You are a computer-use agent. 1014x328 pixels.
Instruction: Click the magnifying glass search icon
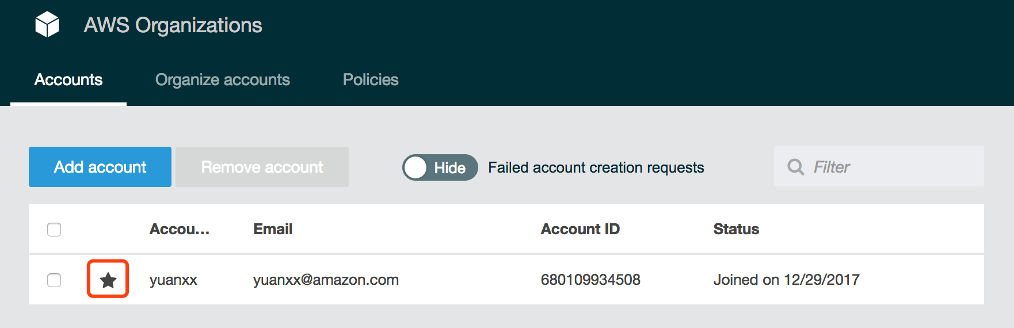[795, 167]
